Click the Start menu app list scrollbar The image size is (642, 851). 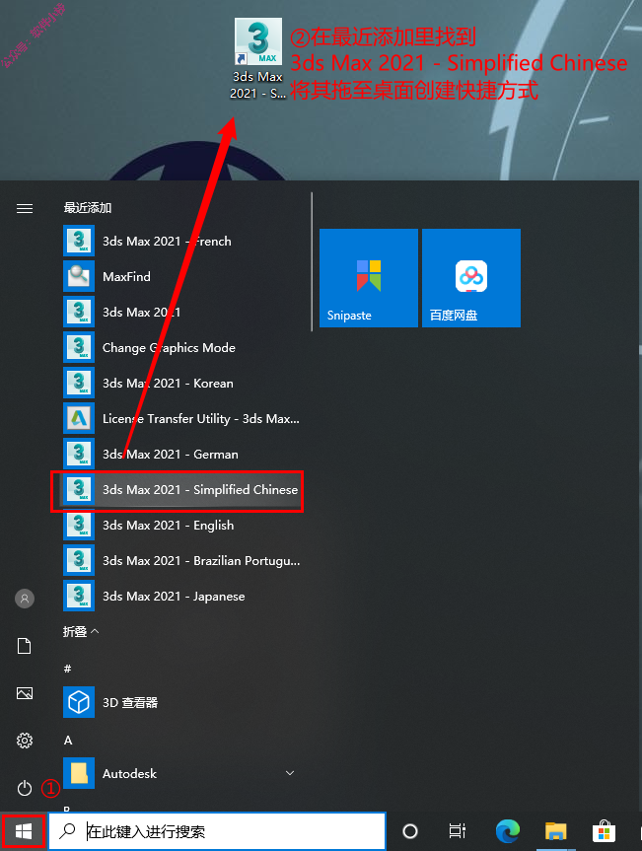(x=312, y=261)
